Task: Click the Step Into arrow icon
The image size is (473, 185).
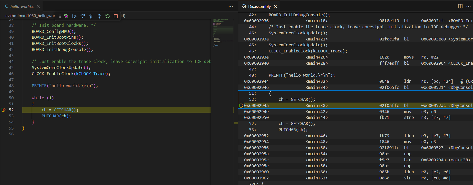Action: coord(91,16)
